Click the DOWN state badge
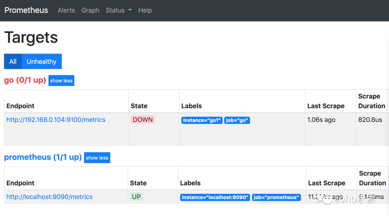Image resolution: width=389 pixels, height=216 pixels. click(x=143, y=120)
